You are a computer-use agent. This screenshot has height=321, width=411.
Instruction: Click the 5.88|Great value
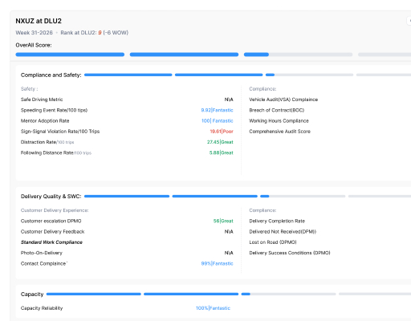222,152
